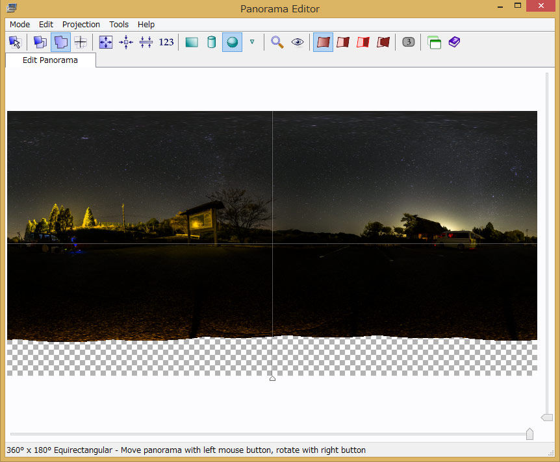Click the fourth dark red shape icon
This screenshot has width=560, height=462.
[x=383, y=42]
